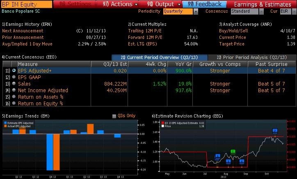This screenshot has height=179, width=297.
Task: Switch to 21) Current Period Overview tab
Action: coord(160,57)
